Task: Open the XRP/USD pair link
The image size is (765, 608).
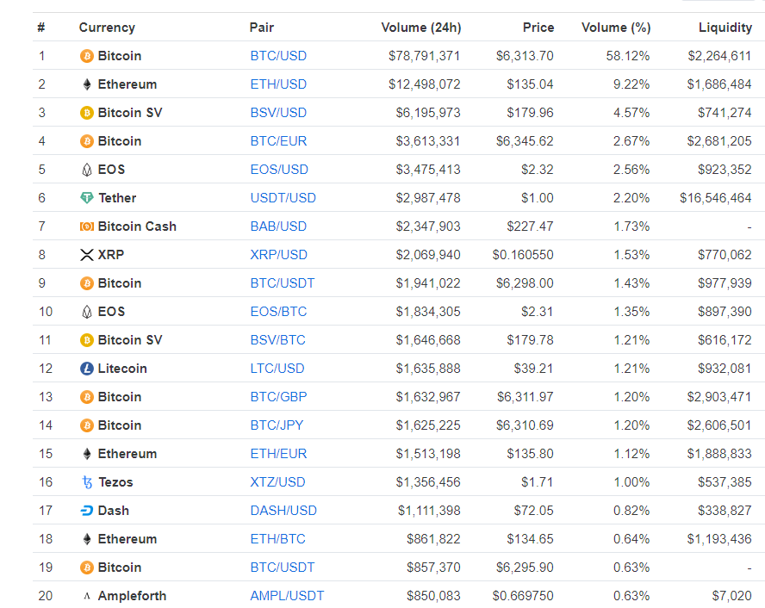Action: coord(278,255)
